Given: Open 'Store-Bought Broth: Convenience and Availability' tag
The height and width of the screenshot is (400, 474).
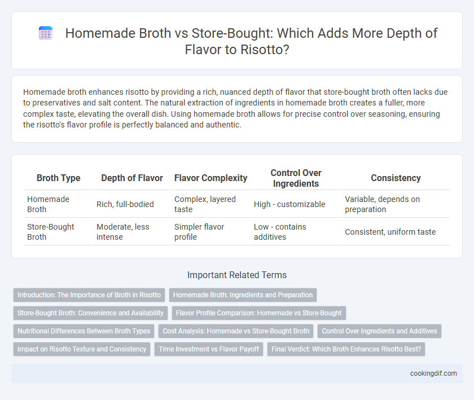Looking at the screenshot, I should (90, 313).
